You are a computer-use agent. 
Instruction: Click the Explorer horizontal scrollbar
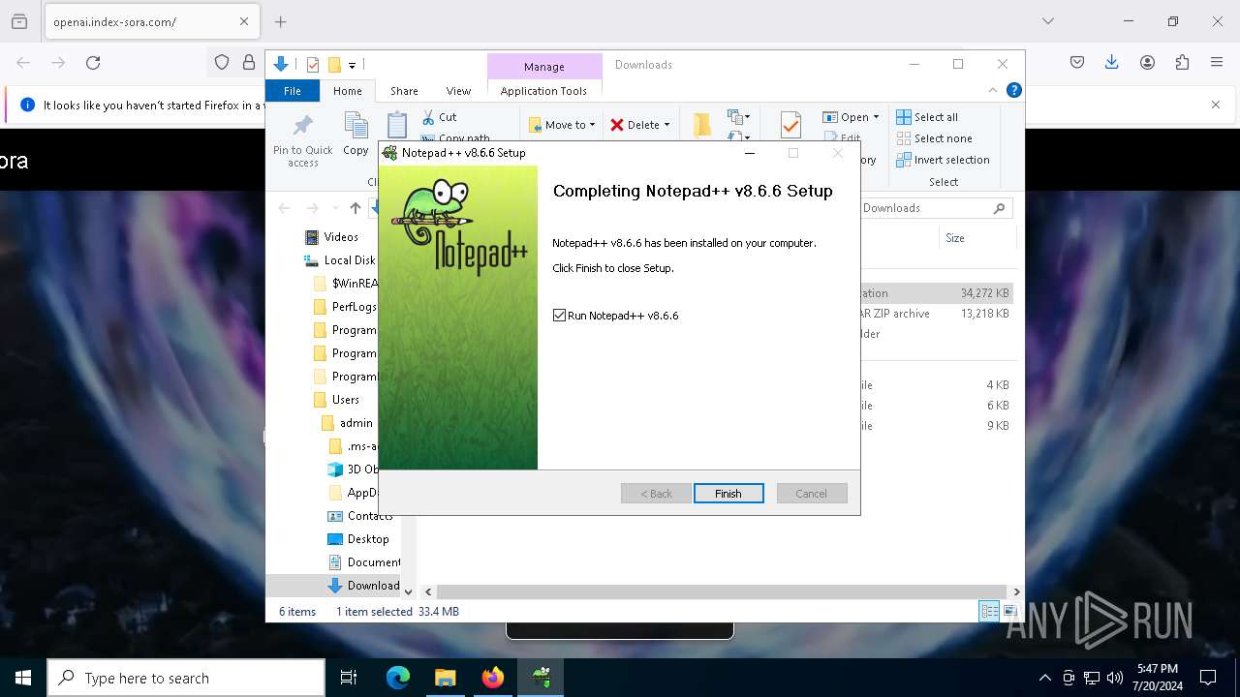pyautogui.click(x=722, y=591)
